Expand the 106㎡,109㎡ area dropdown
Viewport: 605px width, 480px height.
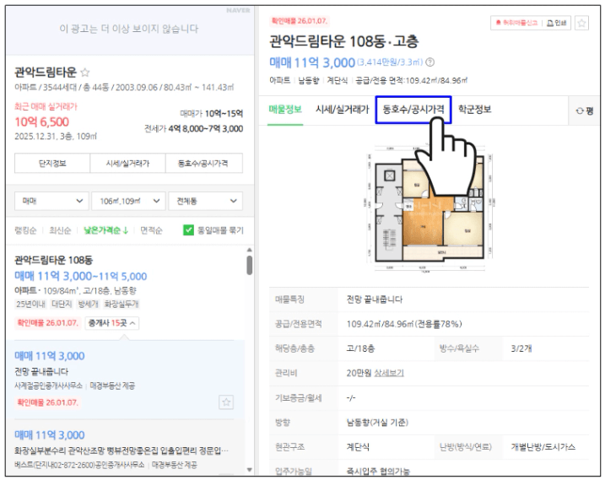point(128,201)
